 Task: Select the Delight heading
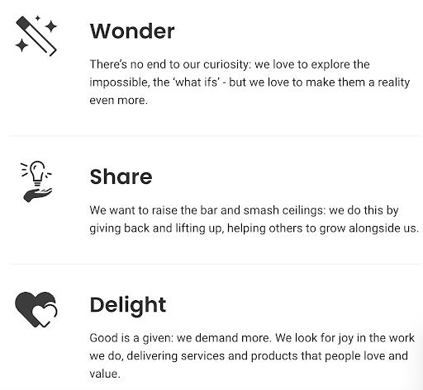[x=128, y=305]
